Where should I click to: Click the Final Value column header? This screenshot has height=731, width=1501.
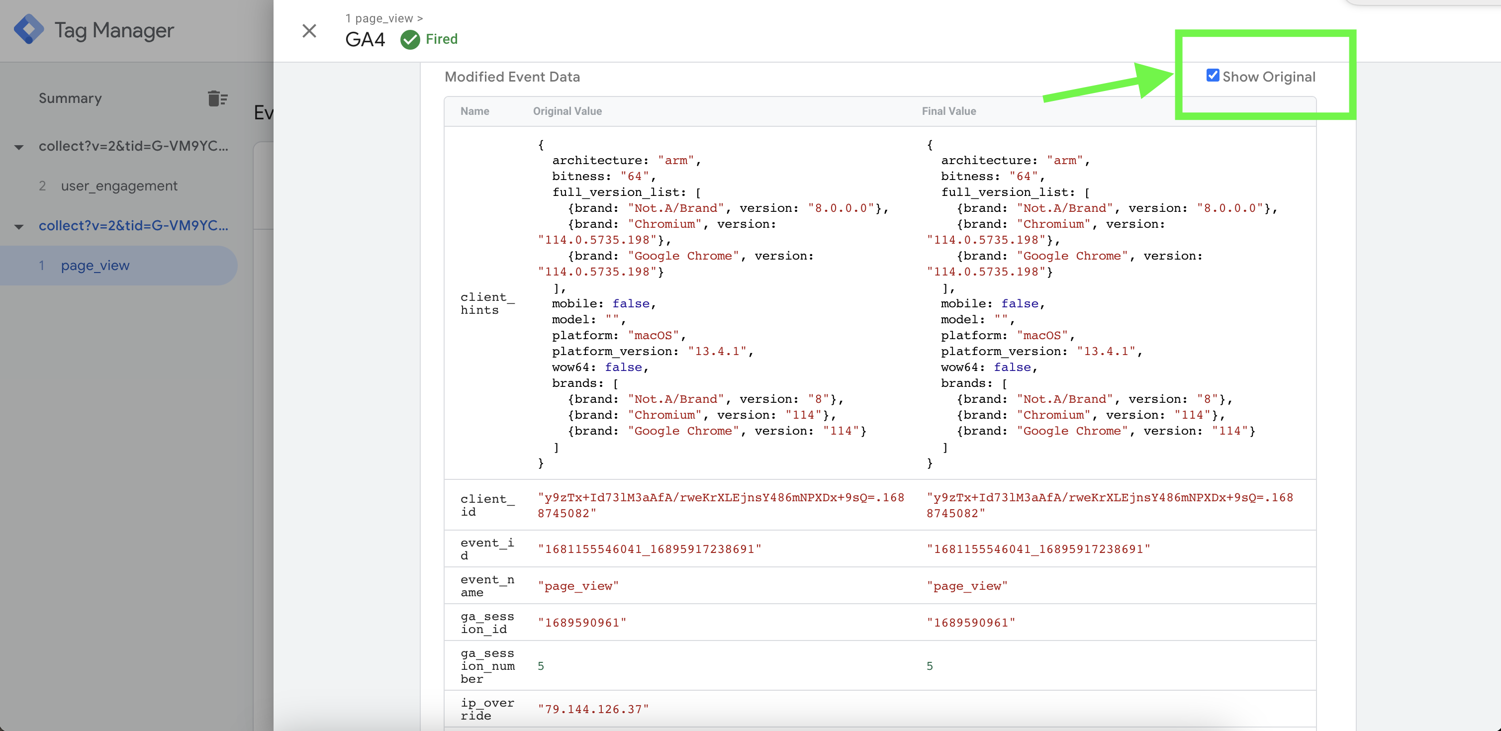(948, 111)
